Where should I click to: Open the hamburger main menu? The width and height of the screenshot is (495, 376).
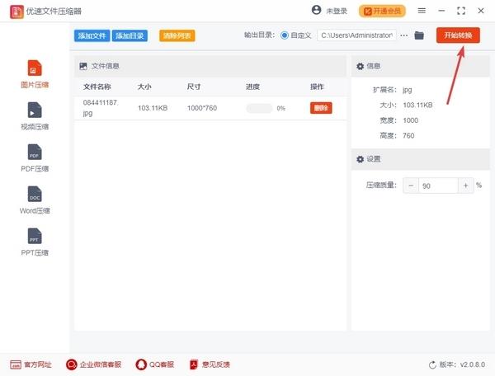click(422, 11)
